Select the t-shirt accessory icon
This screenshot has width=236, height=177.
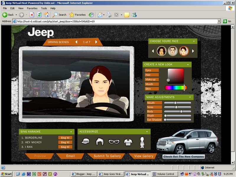tap(128, 142)
